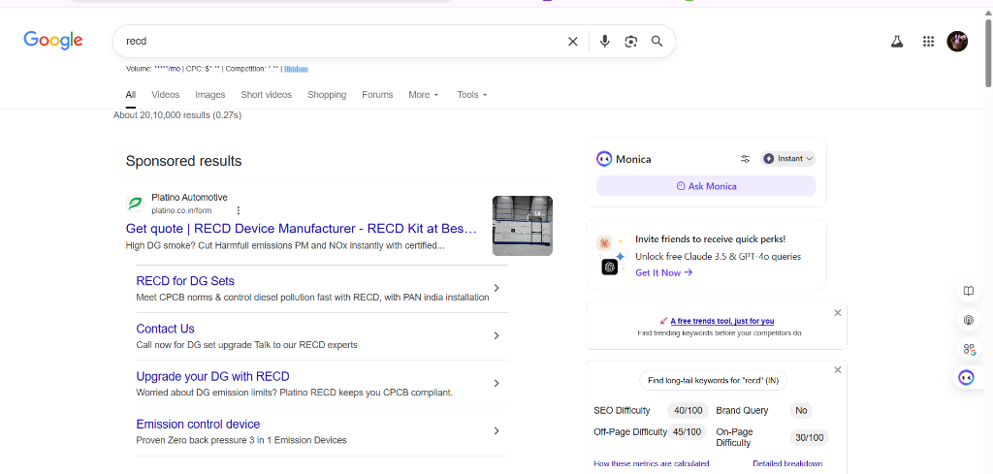
Task: Click the Ask Monica button
Action: pos(706,186)
